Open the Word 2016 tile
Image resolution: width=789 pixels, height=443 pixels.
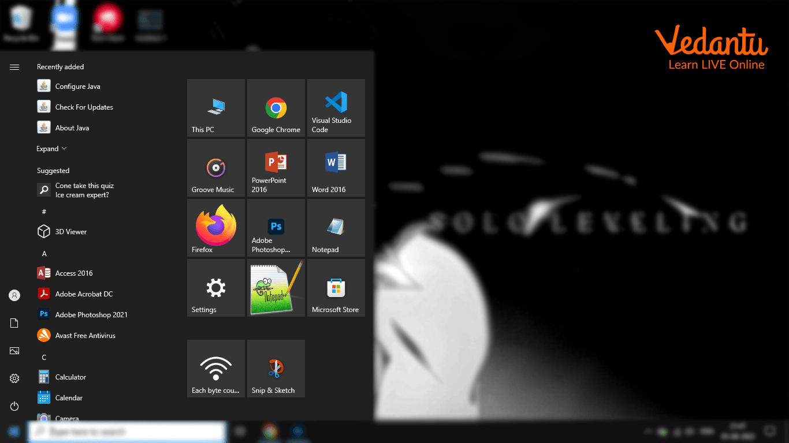pos(336,168)
